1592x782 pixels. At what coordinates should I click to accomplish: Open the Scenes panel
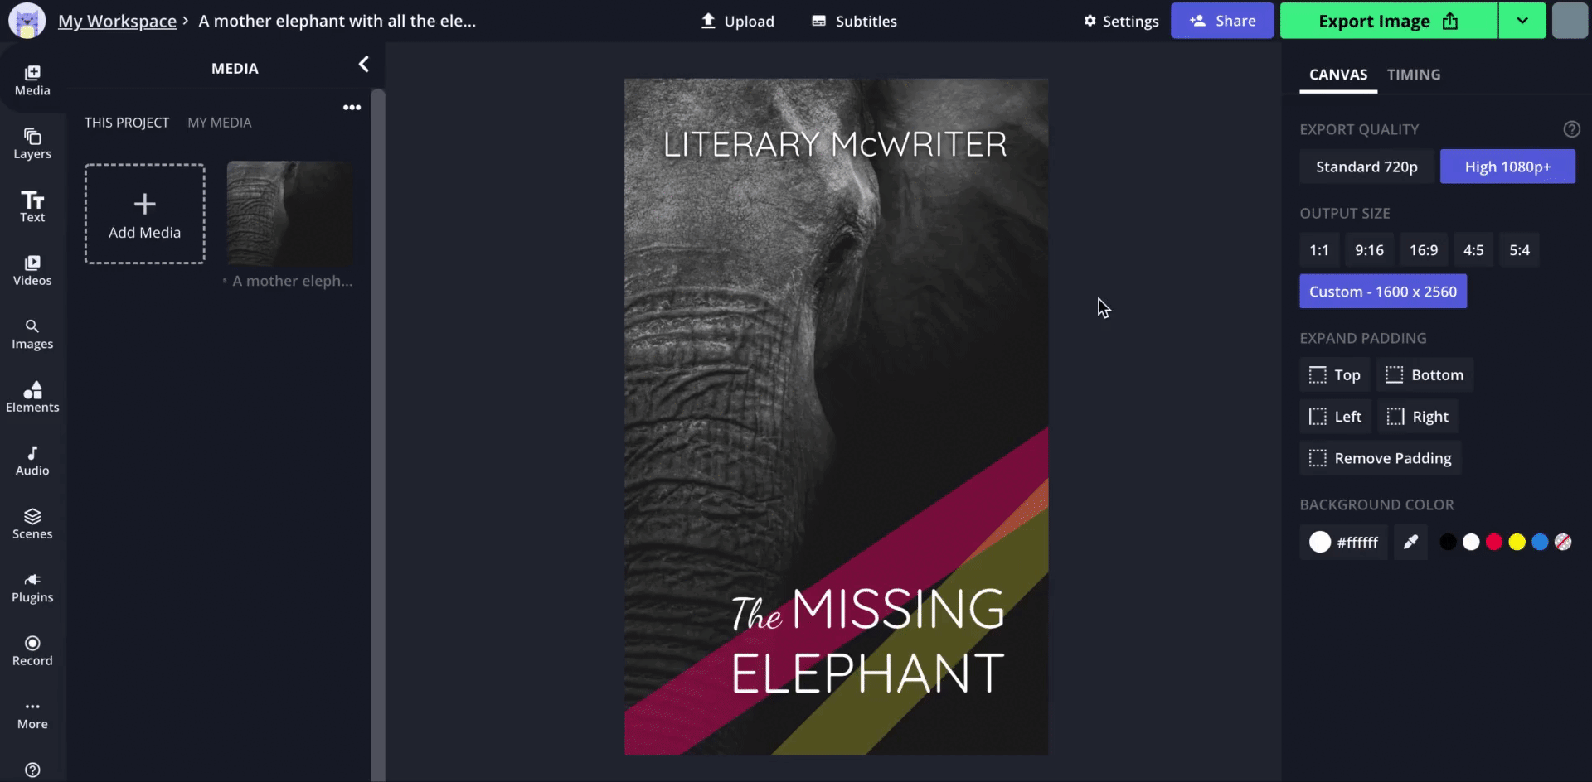click(x=32, y=524)
